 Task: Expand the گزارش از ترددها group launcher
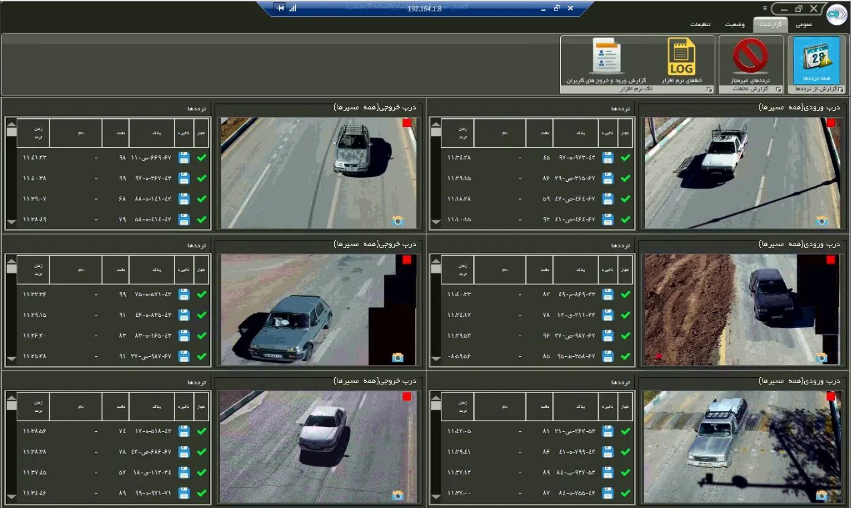point(841,89)
